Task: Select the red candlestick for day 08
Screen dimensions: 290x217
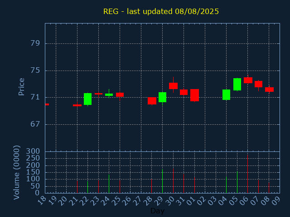Action: [x=269, y=90]
